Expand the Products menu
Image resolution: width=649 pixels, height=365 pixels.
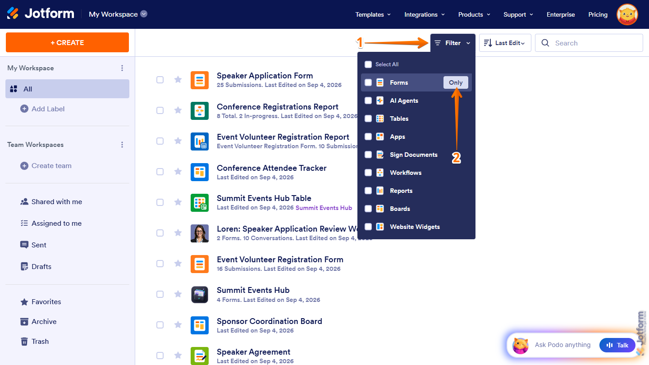(474, 14)
